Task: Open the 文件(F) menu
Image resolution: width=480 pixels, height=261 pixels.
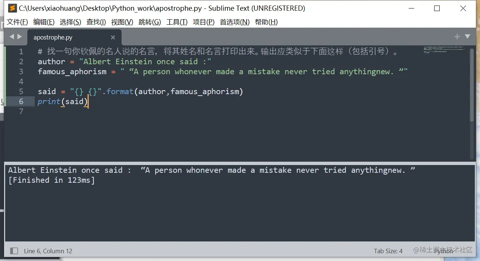Action: pos(17,22)
